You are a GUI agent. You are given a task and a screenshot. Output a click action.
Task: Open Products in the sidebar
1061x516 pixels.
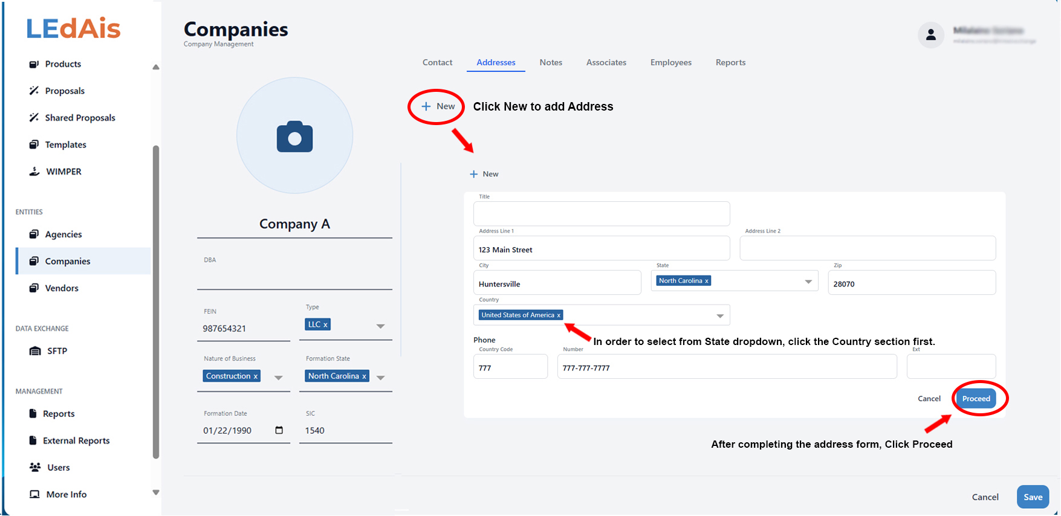[x=63, y=64]
